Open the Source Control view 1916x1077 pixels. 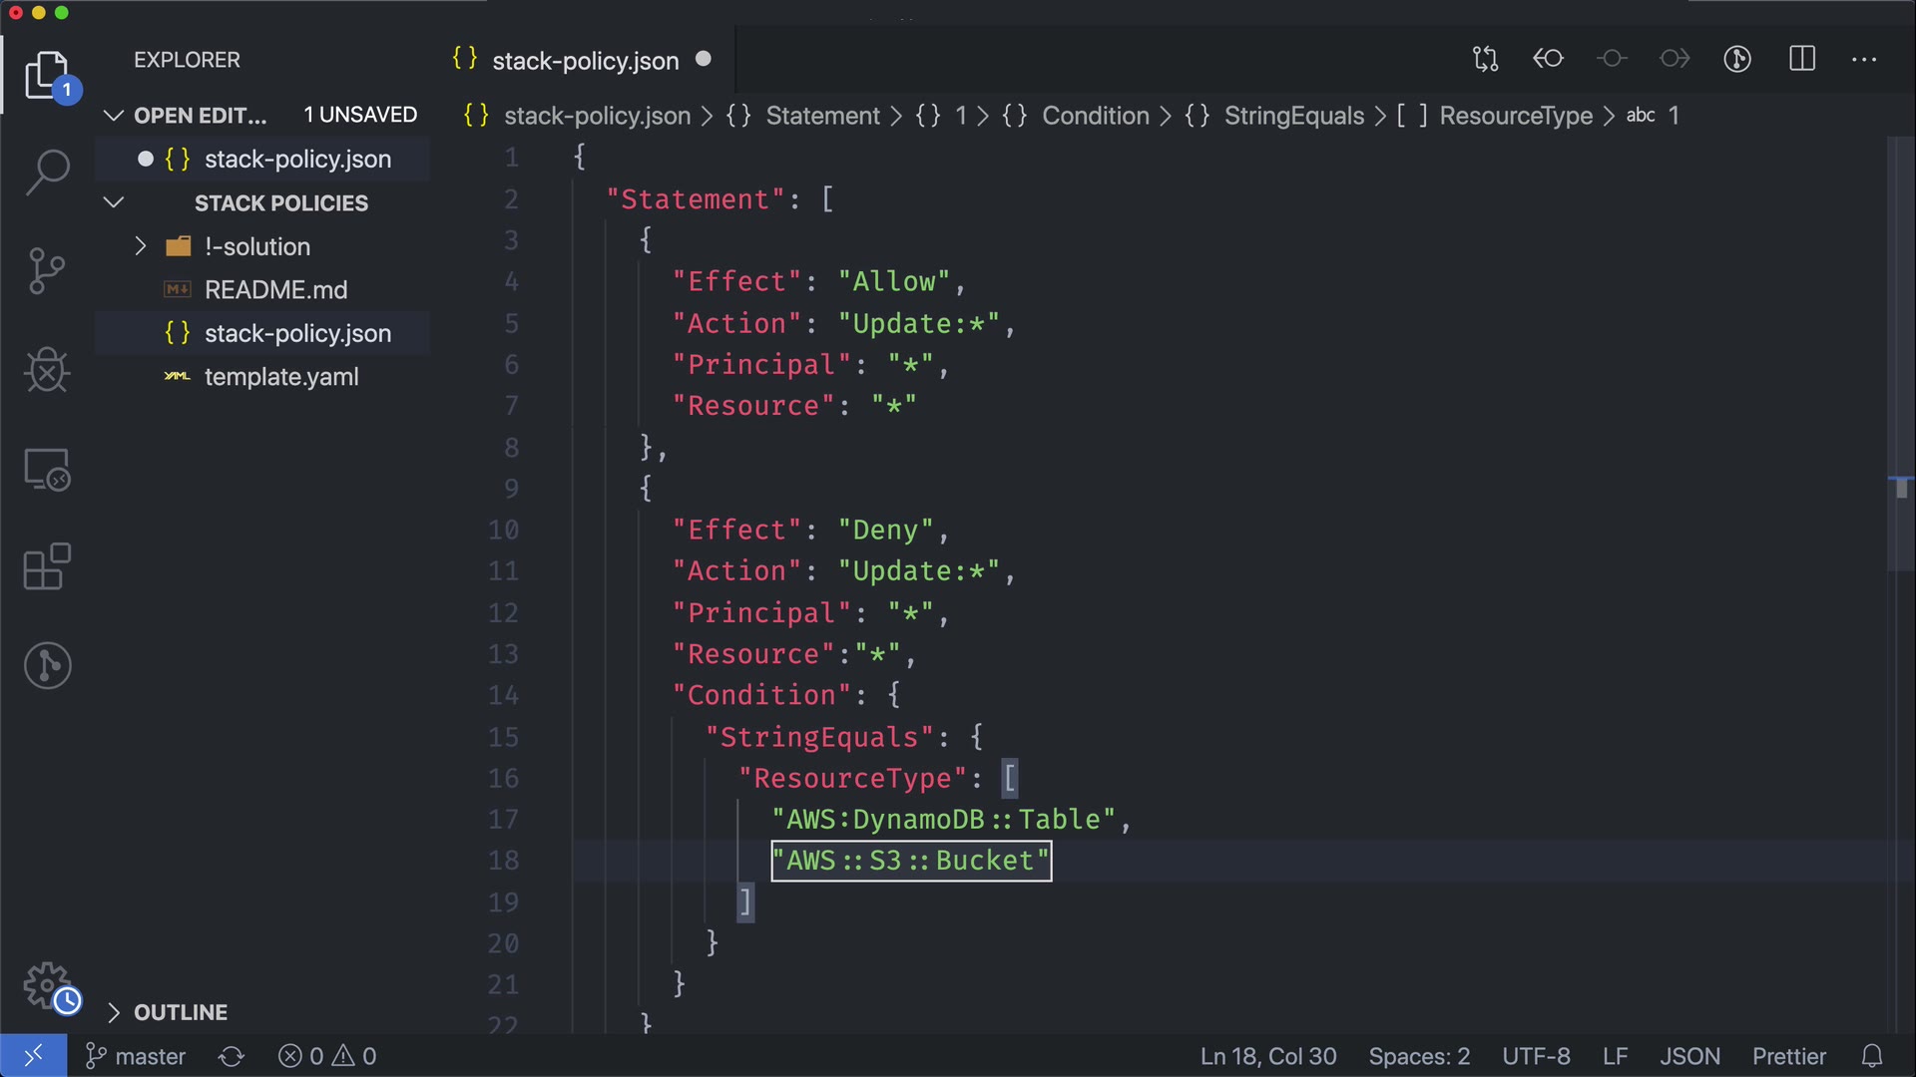click(x=47, y=271)
